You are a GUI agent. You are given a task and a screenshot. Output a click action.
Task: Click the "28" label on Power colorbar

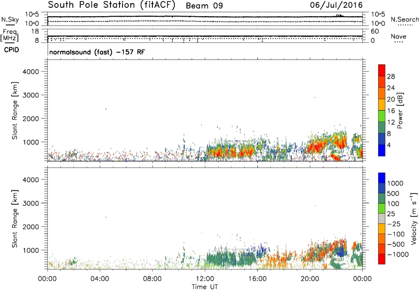[391, 76]
